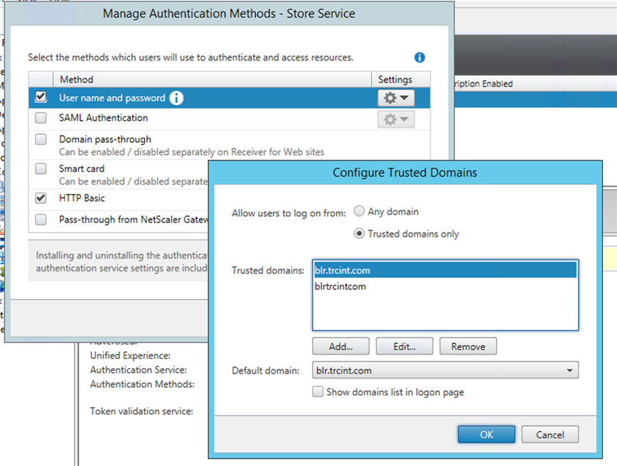Enable Smart card checkbox
617x466 pixels.
point(41,168)
